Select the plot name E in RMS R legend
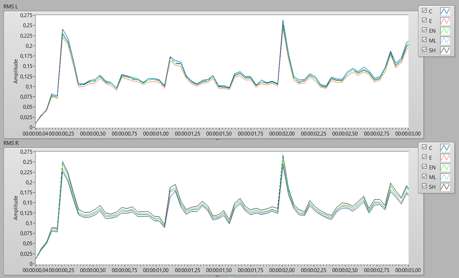Image resolution: width=459 pixels, height=278 pixels. (430, 158)
